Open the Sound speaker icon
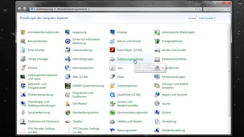 click(157, 104)
